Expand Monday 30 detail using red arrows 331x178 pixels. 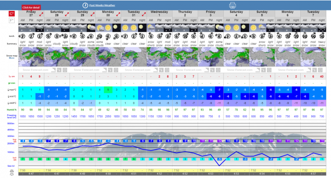(118, 14)
